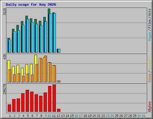
Task: Click day 13 on the x-axis
Action: point(63,116)
